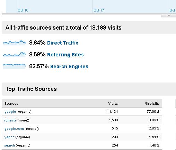Expand the chart options dropdown arrow
The image size is (176, 150).
(169, 15)
